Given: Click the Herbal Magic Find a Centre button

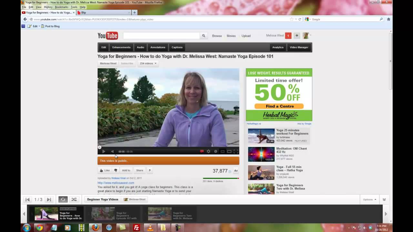Looking at the screenshot, I should coord(279,106).
